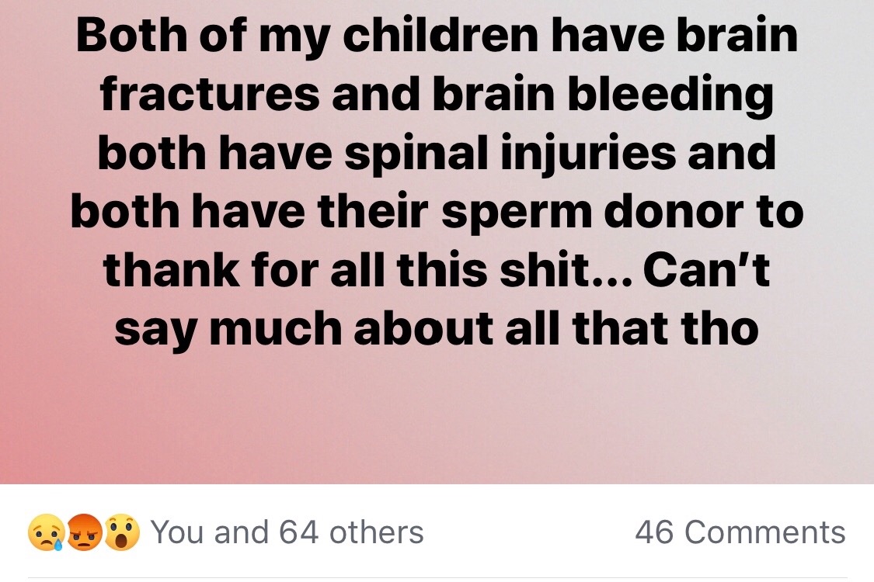Click the word "fractures" in the post
874x582 pixels.
210,93
